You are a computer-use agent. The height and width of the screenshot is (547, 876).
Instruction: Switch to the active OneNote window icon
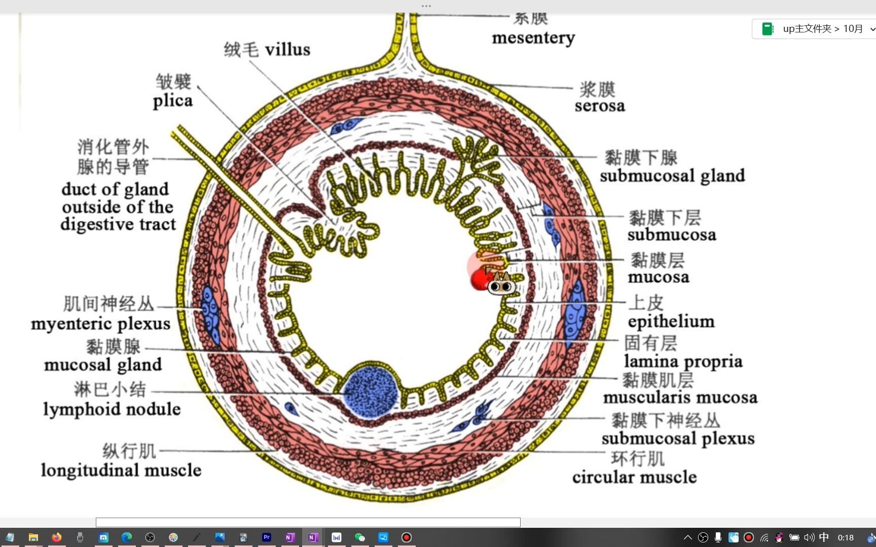pyautogui.click(x=313, y=537)
